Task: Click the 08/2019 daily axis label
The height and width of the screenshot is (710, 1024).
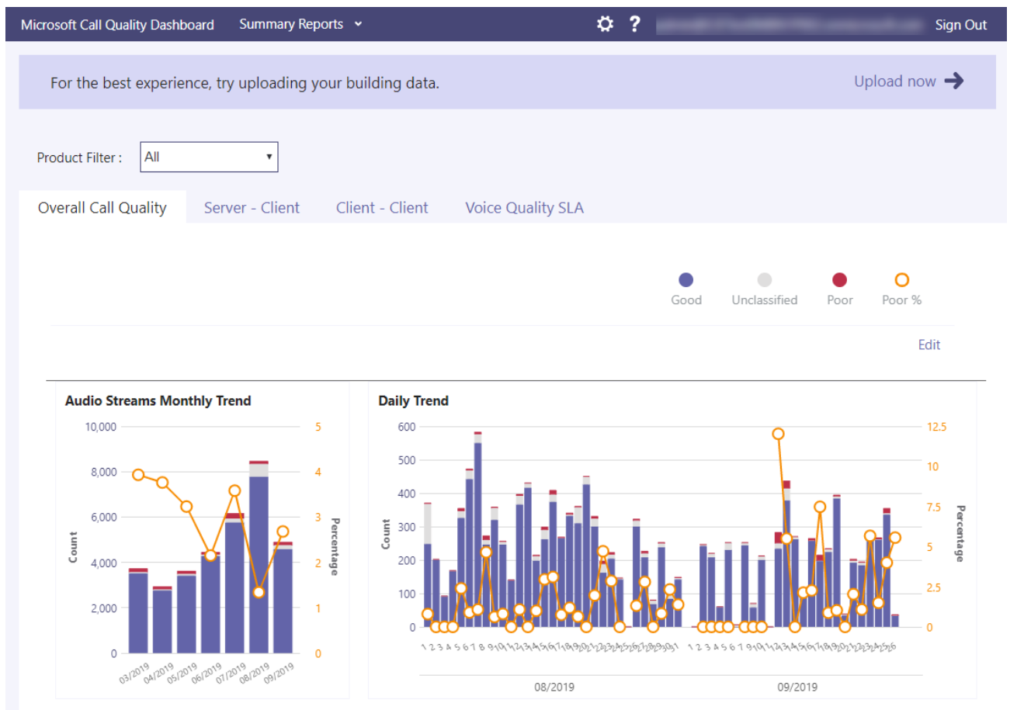Action: click(554, 687)
